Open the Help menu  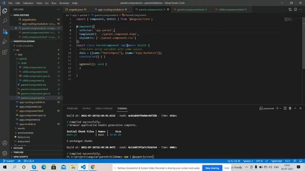75,3
